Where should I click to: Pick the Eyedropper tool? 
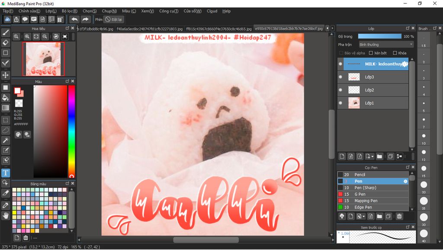point(6,205)
